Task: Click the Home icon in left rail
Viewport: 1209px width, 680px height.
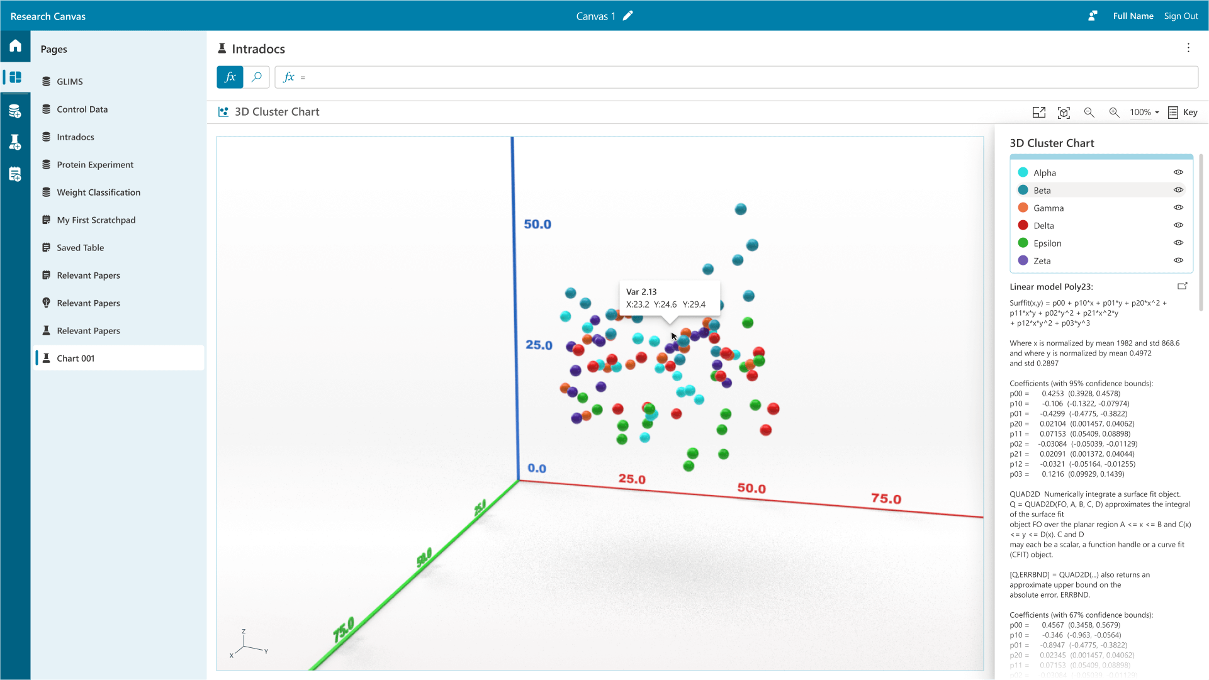Action: click(15, 46)
